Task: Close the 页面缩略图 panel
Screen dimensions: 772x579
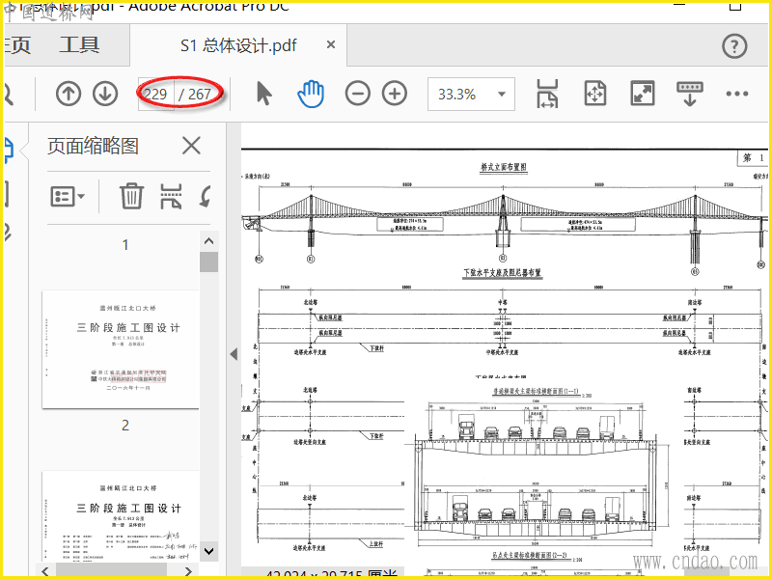Action: (191, 146)
